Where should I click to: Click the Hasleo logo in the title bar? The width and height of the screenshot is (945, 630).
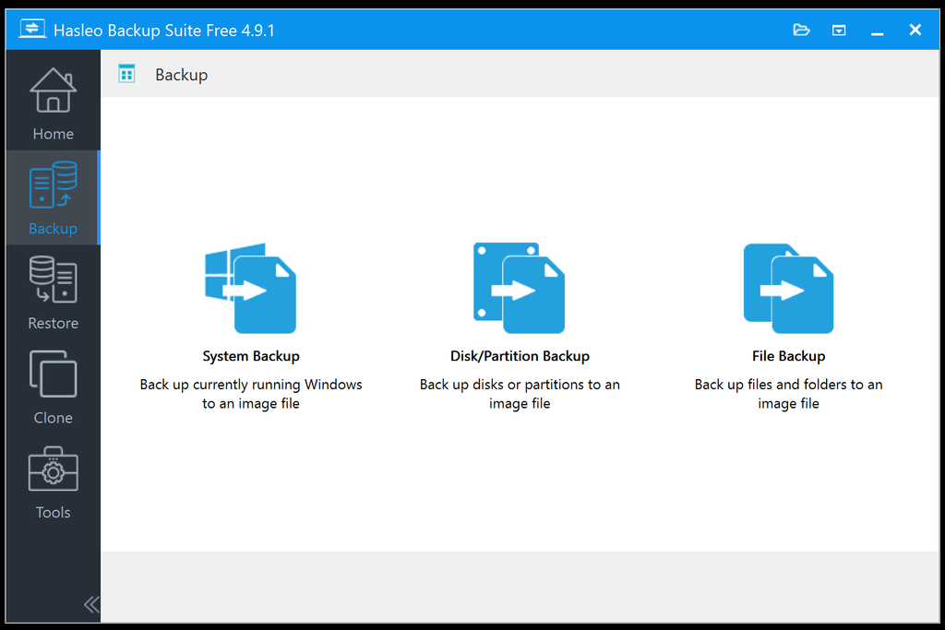31,29
